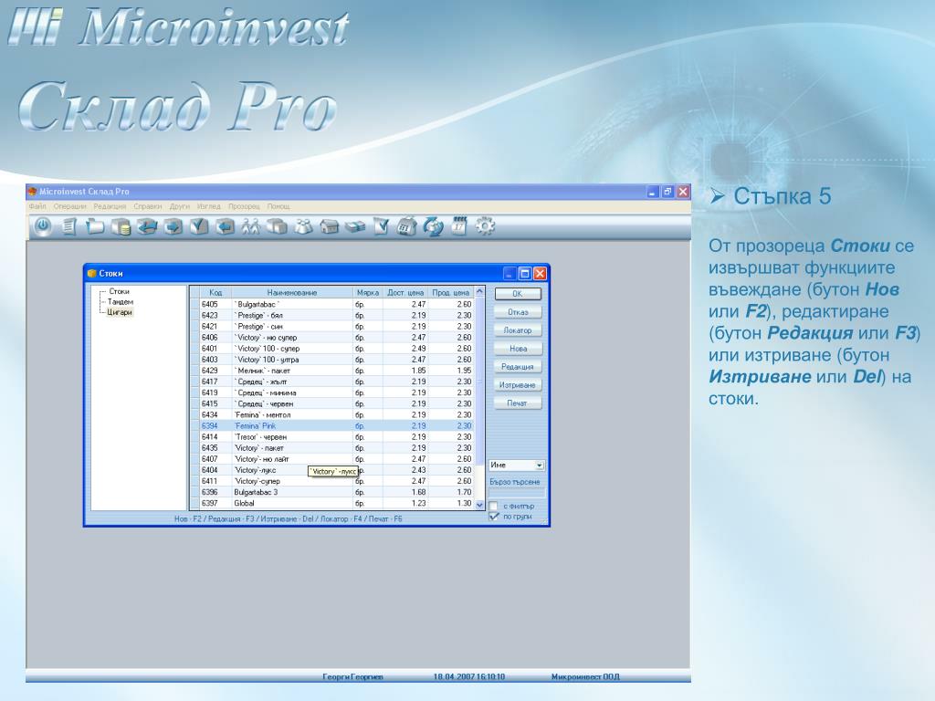Open the Помощ menu
Screen dimensions: 935x701
[278, 206]
